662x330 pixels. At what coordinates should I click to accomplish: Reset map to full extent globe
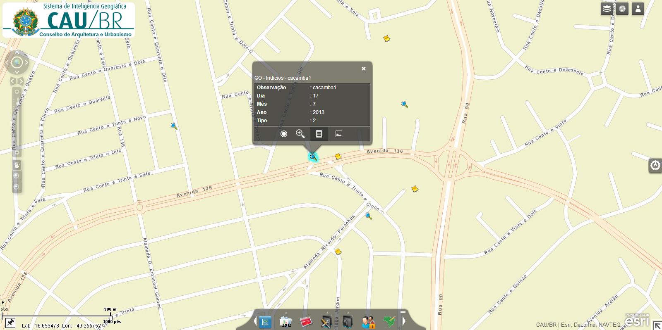tap(17, 63)
